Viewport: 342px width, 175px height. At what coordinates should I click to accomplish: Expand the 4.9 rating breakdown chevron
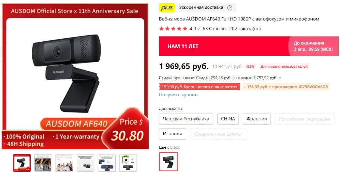click(199, 29)
